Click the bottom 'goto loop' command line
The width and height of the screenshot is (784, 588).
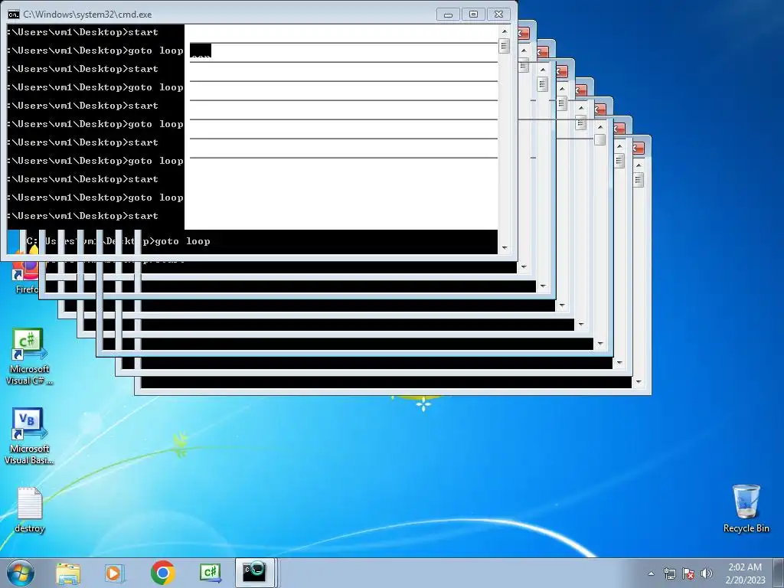(x=119, y=241)
